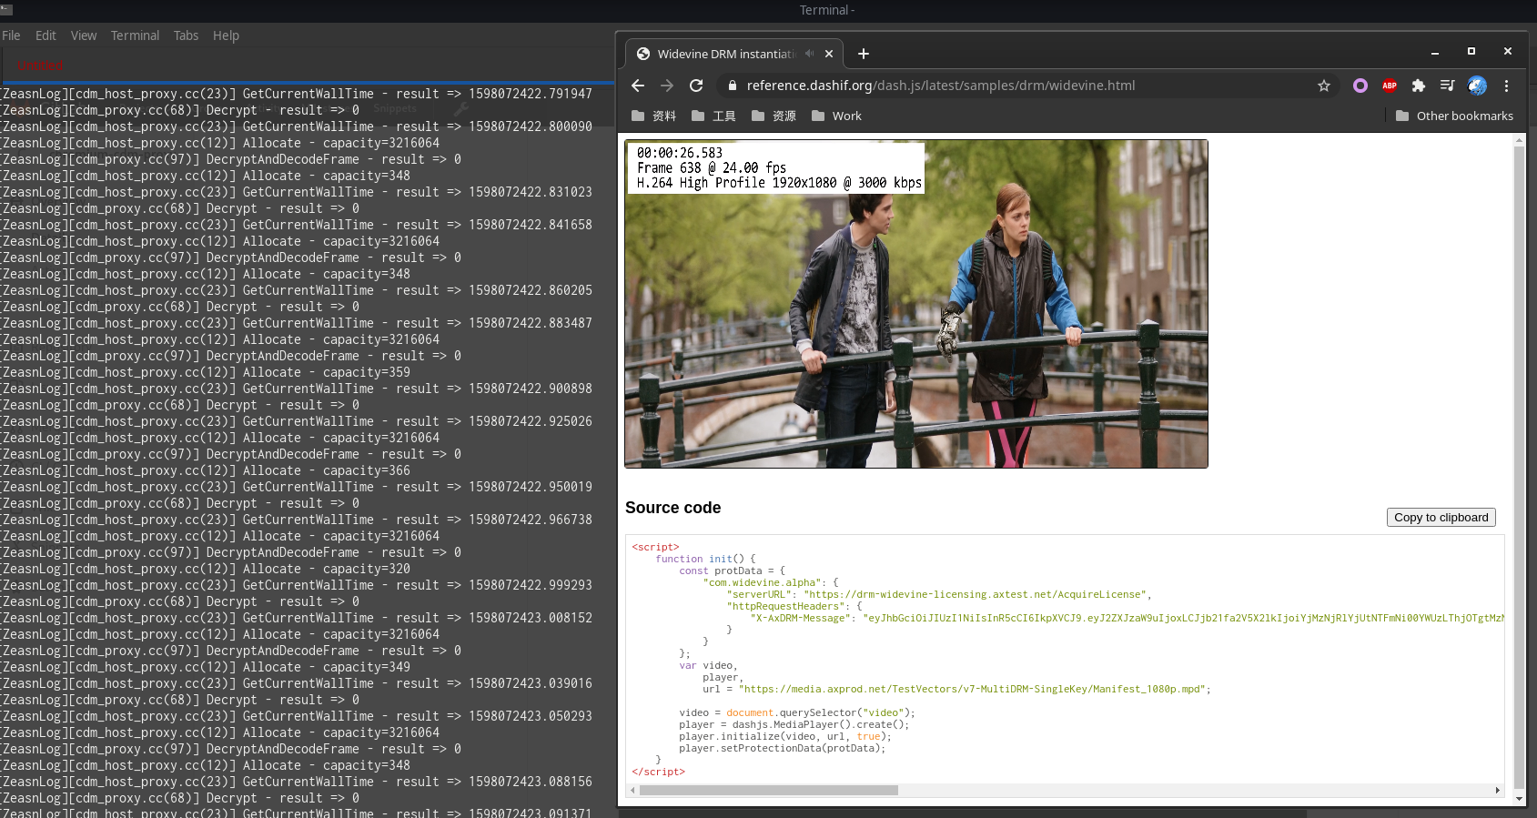Click terminal line with timestamp 1598072422.791947
Image resolution: width=1537 pixels, height=818 pixels.
(x=298, y=94)
